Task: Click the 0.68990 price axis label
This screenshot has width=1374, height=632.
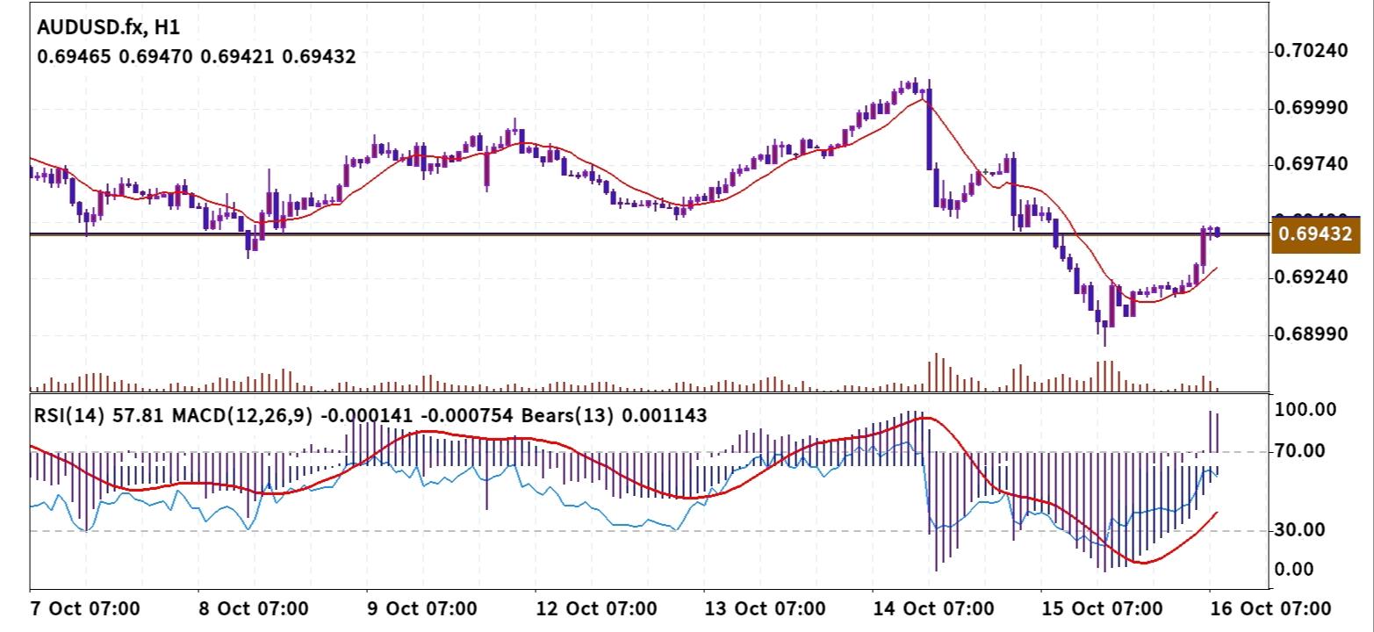Action: 1311,334
